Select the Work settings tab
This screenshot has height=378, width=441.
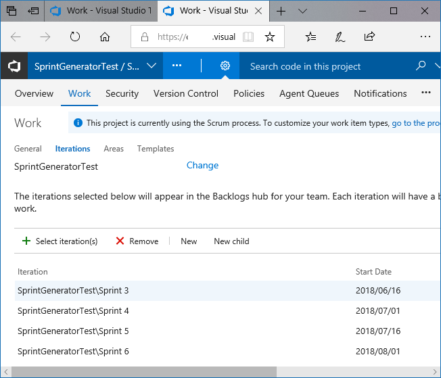click(79, 93)
